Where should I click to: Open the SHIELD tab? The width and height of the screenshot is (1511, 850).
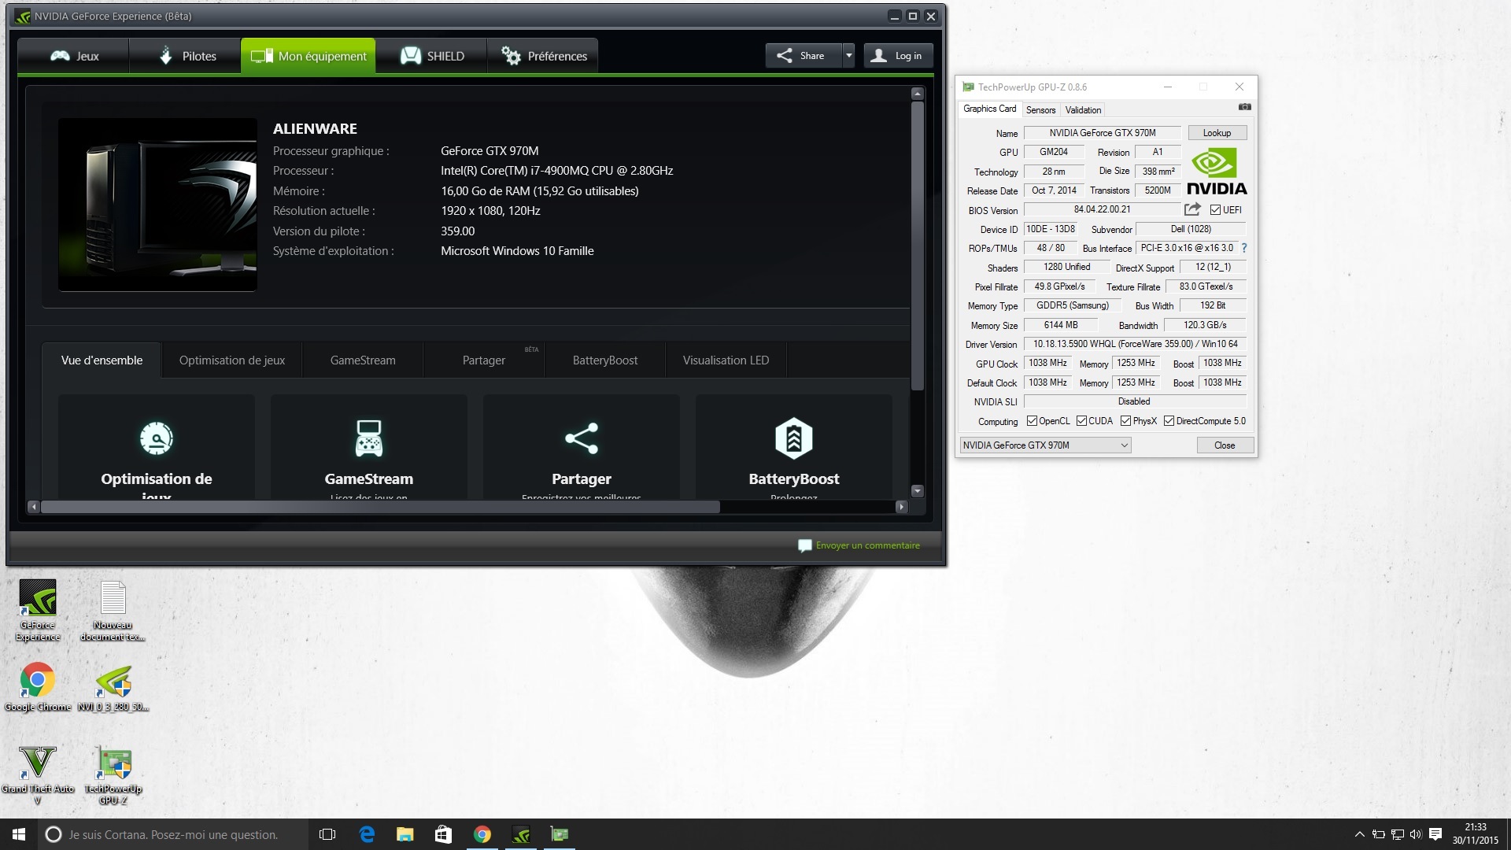[432, 56]
